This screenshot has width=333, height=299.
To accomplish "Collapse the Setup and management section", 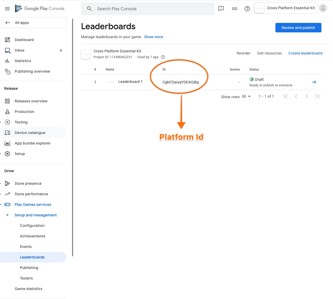I will [7, 215].
